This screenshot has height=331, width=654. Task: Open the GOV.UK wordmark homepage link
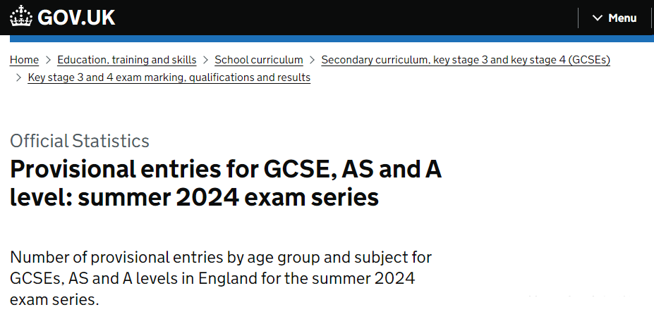62,17
